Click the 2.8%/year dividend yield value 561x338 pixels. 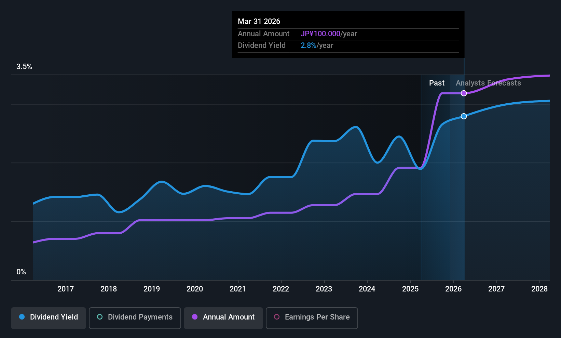317,45
